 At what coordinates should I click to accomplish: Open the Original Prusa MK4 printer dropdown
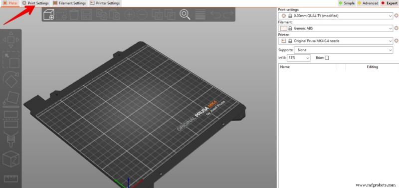point(336,41)
